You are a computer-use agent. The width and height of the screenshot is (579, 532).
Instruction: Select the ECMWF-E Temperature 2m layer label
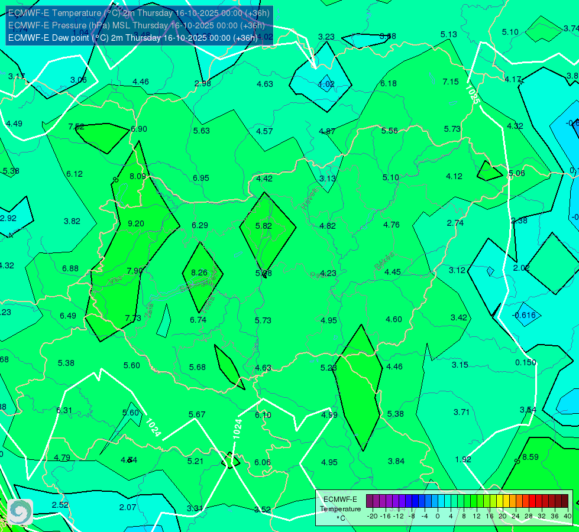[x=139, y=13]
